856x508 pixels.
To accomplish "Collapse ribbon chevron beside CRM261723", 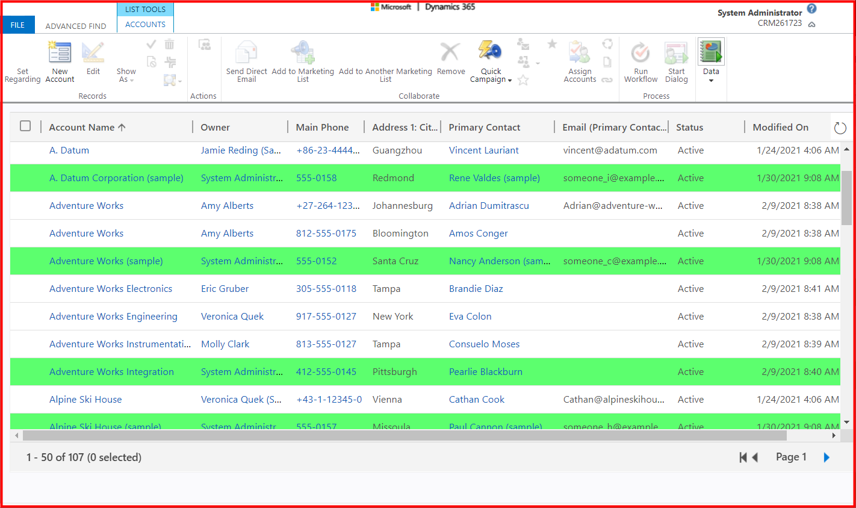I will click(811, 25).
